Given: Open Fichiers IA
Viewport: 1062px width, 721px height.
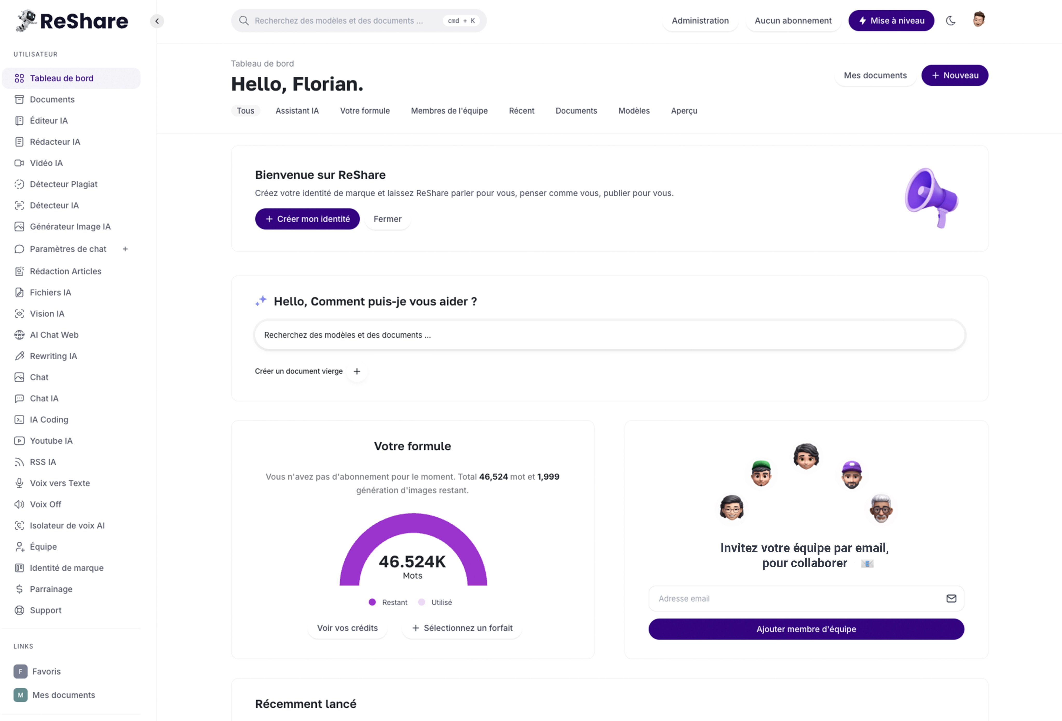Looking at the screenshot, I should tap(71, 293).
